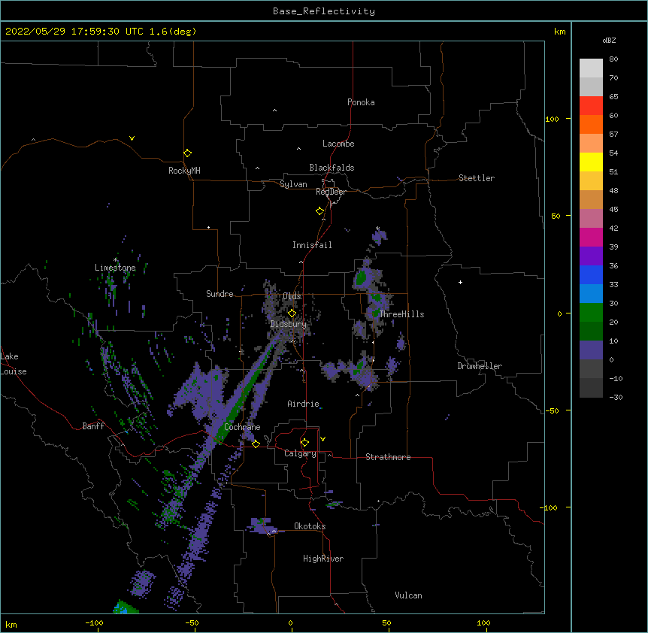Select the yellow 54 dBZ legend swatch
The image size is (648, 633).
click(591, 162)
